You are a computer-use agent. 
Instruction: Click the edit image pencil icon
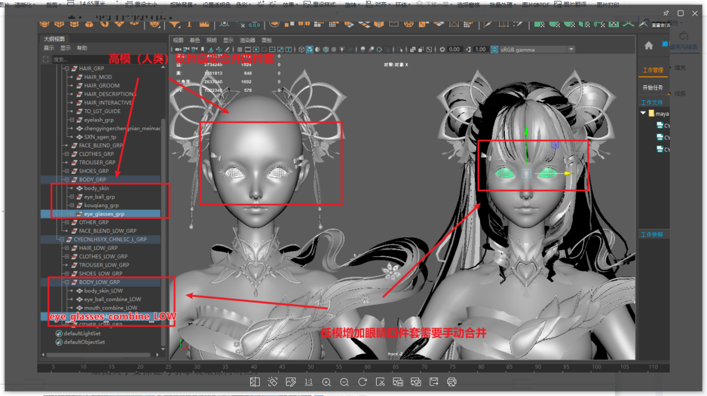point(290,382)
